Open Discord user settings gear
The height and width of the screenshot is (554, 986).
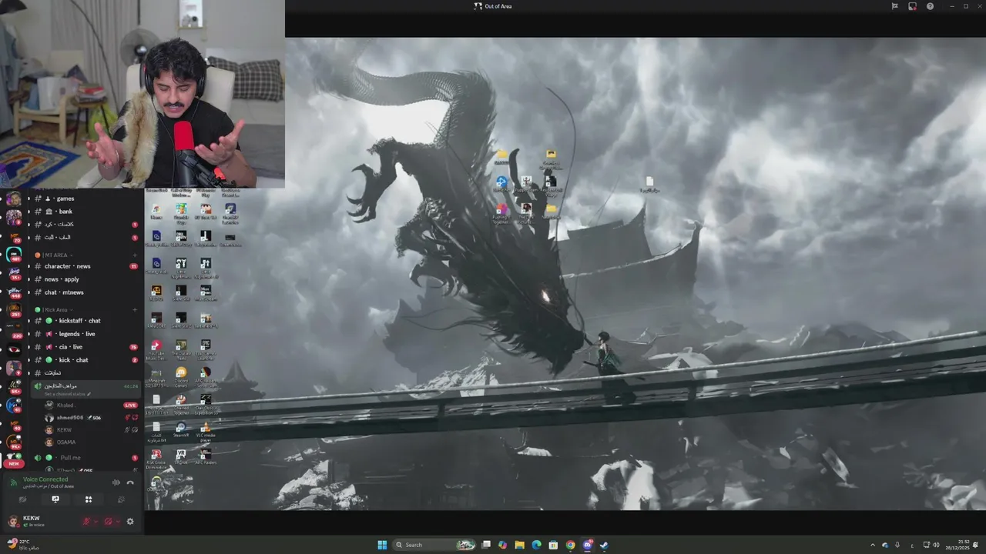point(130,522)
